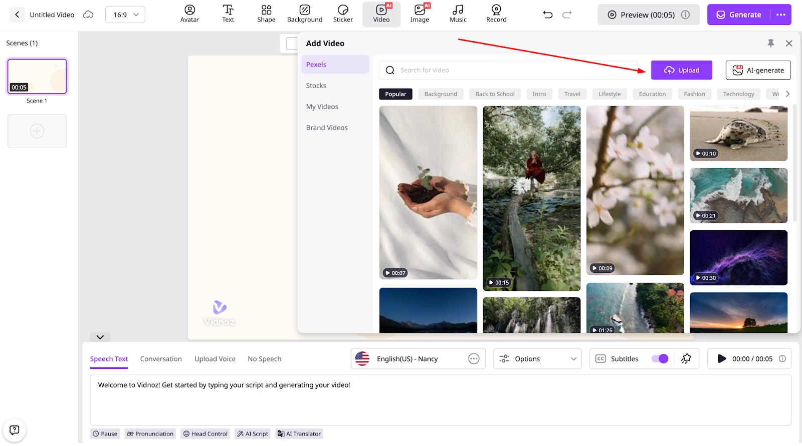This screenshot has height=446, width=802.
Task: Open the help chat icon
Action: tap(15, 430)
